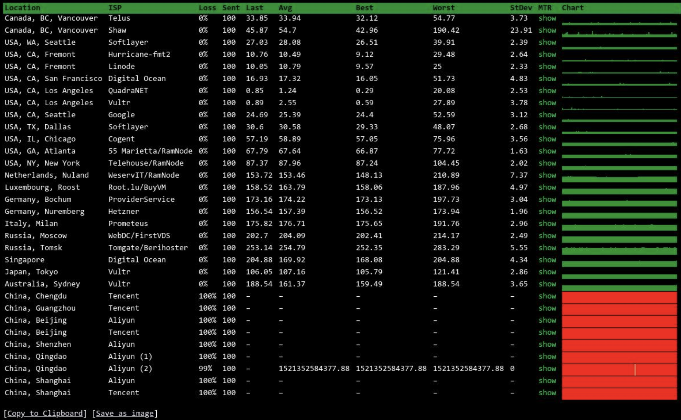Click red chart for Qingdao Aliyun (2)
681x420 pixels.
coord(619,369)
